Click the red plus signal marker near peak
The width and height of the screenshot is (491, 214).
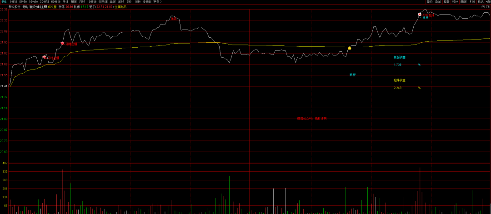pos(420,15)
